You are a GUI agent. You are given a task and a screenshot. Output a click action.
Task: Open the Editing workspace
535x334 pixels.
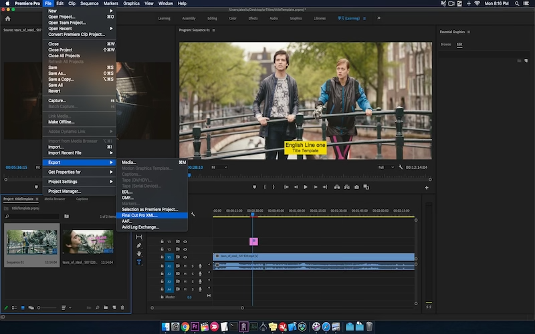[x=212, y=19]
